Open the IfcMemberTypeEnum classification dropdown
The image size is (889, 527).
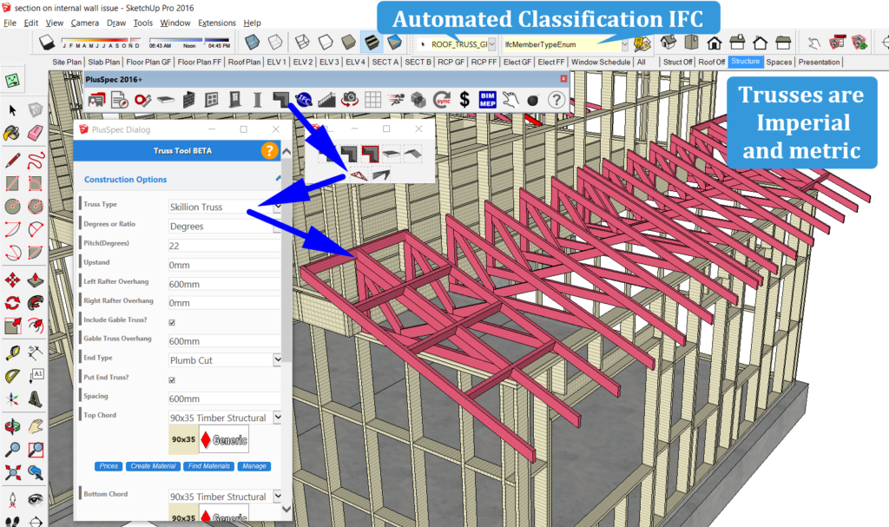click(624, 44)
